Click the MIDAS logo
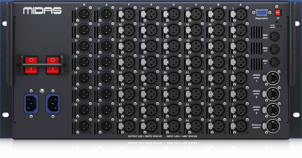Image resolution: width=302 pixels, height=158 pixels. (x=42, y=11)
